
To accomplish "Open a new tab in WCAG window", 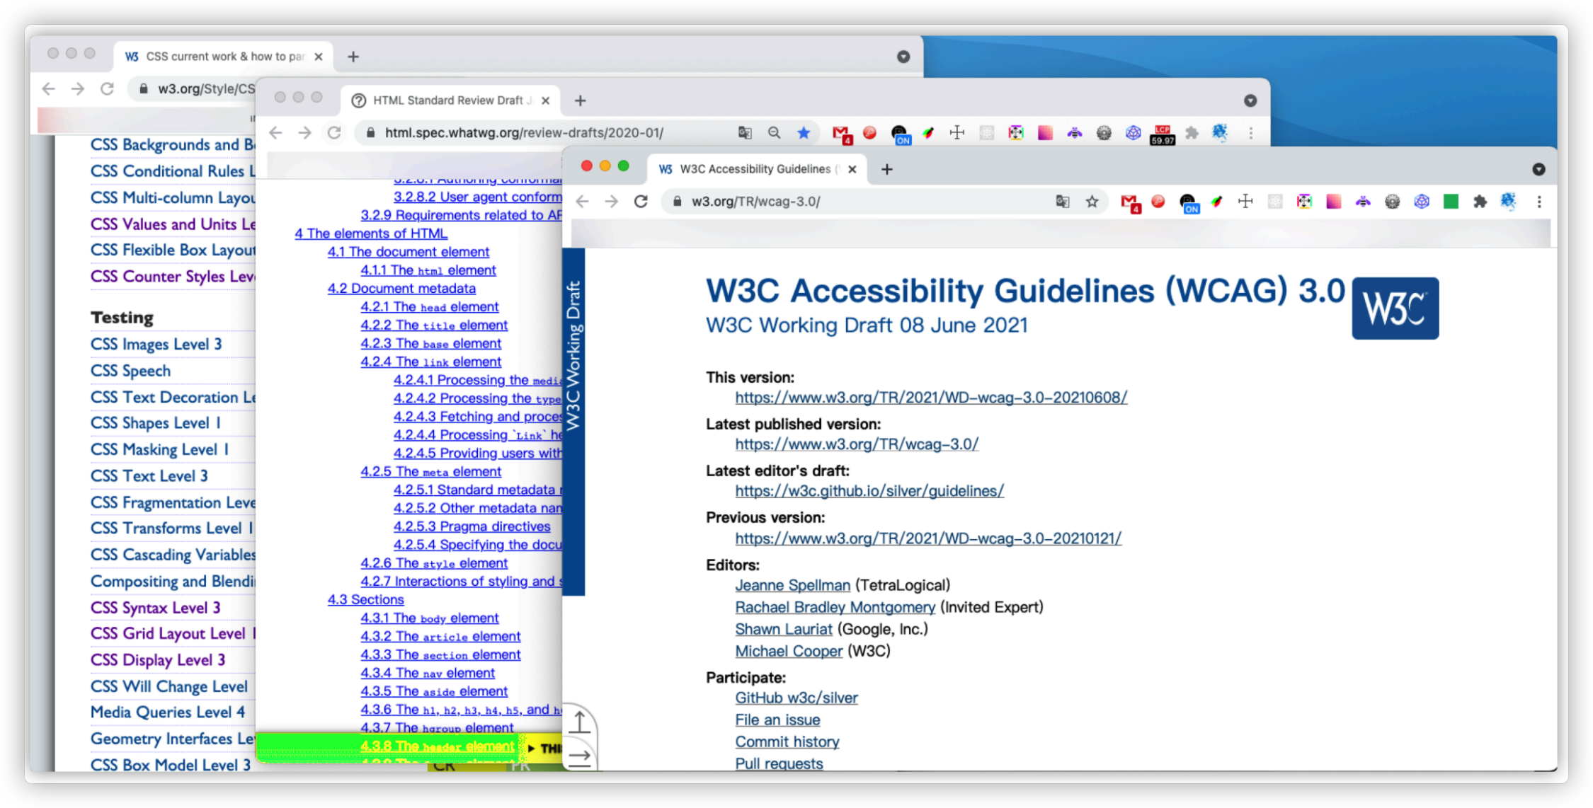I will [x=886, y=169].
